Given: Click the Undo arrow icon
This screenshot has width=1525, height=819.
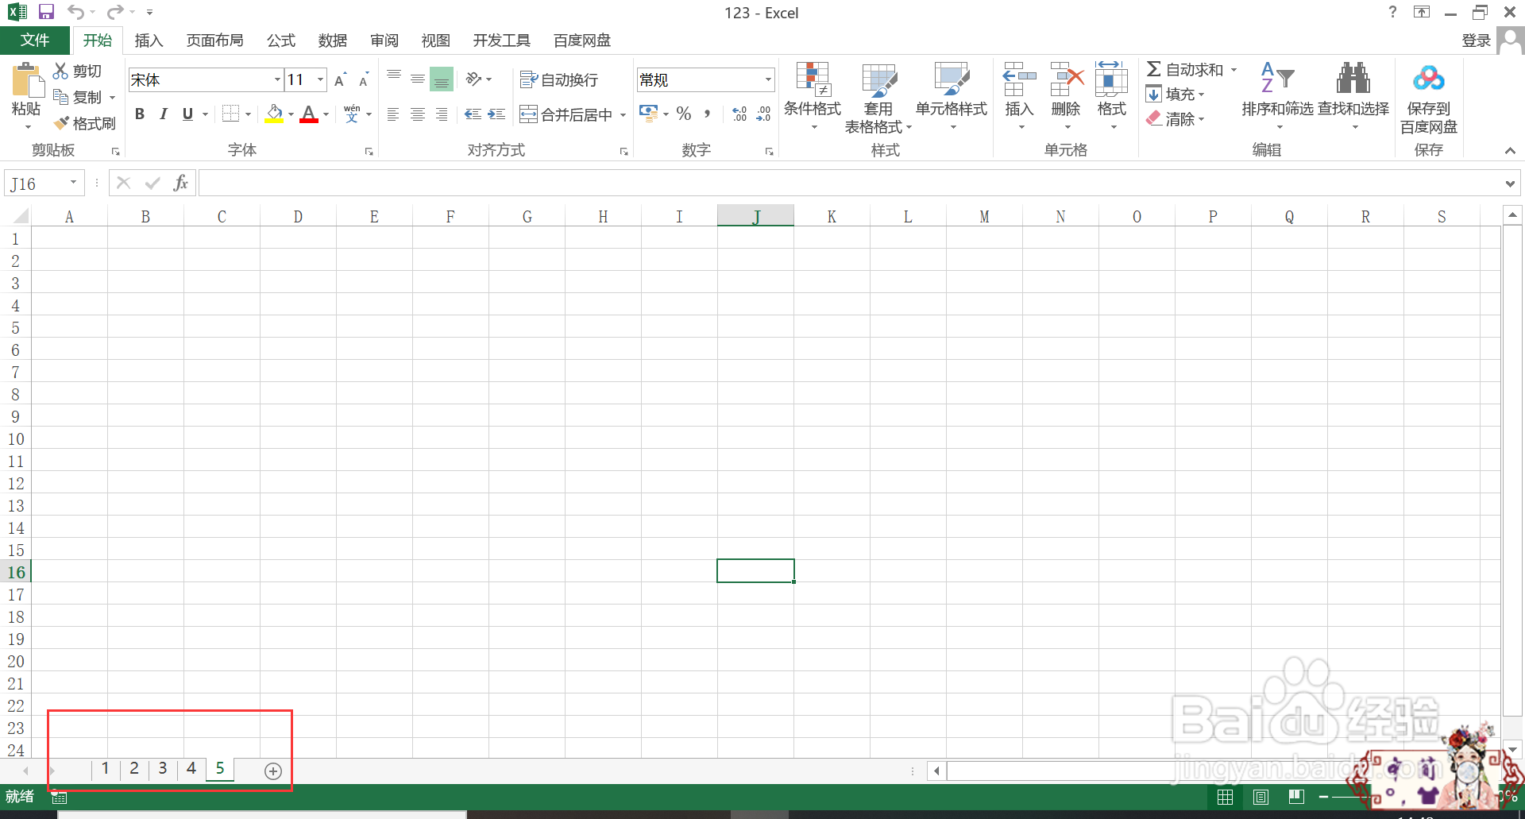Looking at the screenshot, I should 75,12.
